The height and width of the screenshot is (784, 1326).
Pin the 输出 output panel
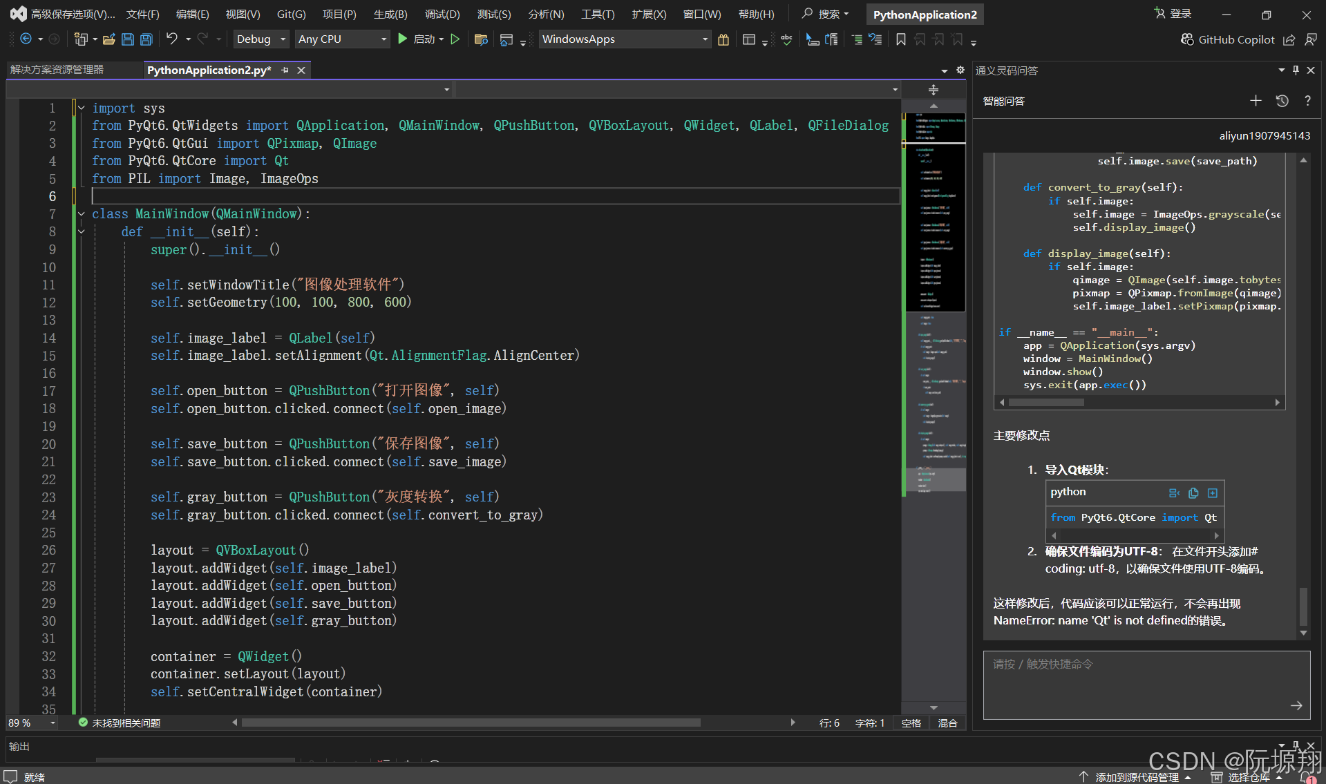coord(1295,746)
